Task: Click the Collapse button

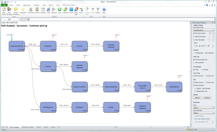Action: pyautogui.click(x=207, y=98)
